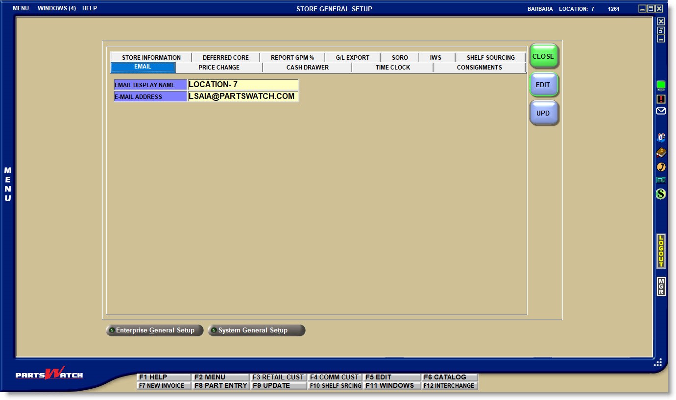Click the help book question mark icon
Screen dimensions: 676x400
pos(661,138)
